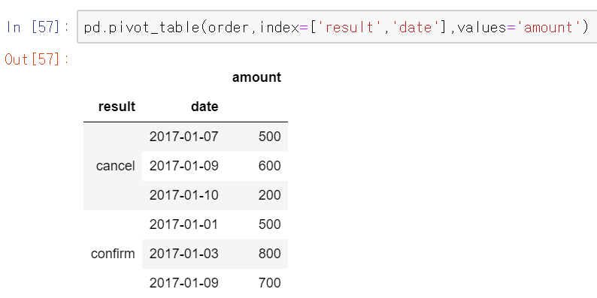Screen dimensions: 597x298
Task: Click date 2017-01-09 in the cancel group
Action: 184,166
